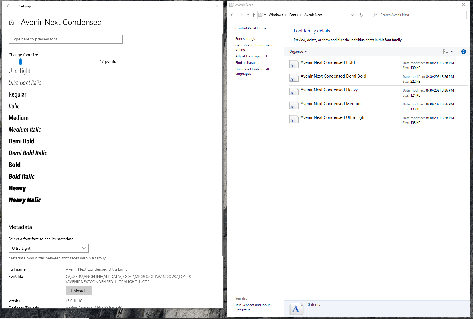Expand the Fonts breadcrumb chevron

pos(301,15)
